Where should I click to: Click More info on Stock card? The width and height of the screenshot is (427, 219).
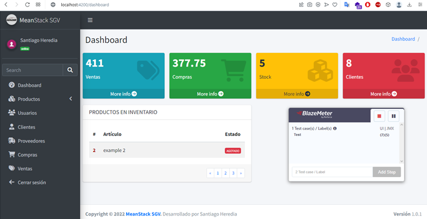tap(297, 94)
